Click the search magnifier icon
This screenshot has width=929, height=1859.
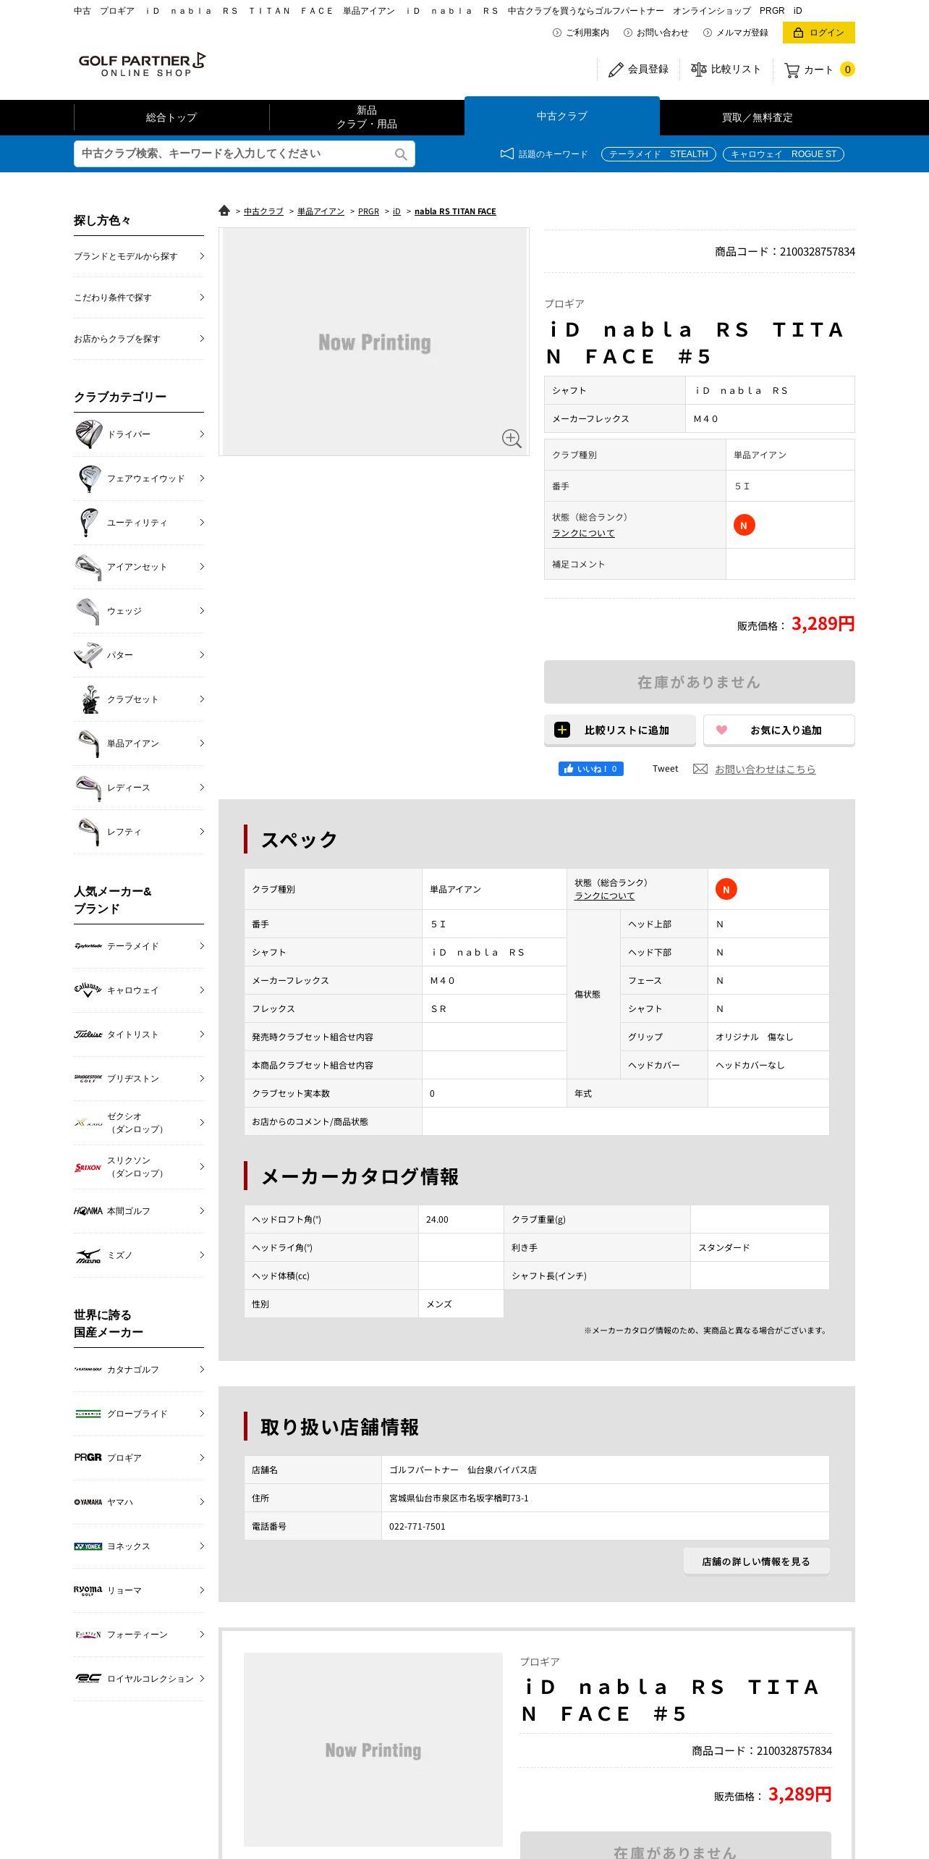tap(401, 154)
